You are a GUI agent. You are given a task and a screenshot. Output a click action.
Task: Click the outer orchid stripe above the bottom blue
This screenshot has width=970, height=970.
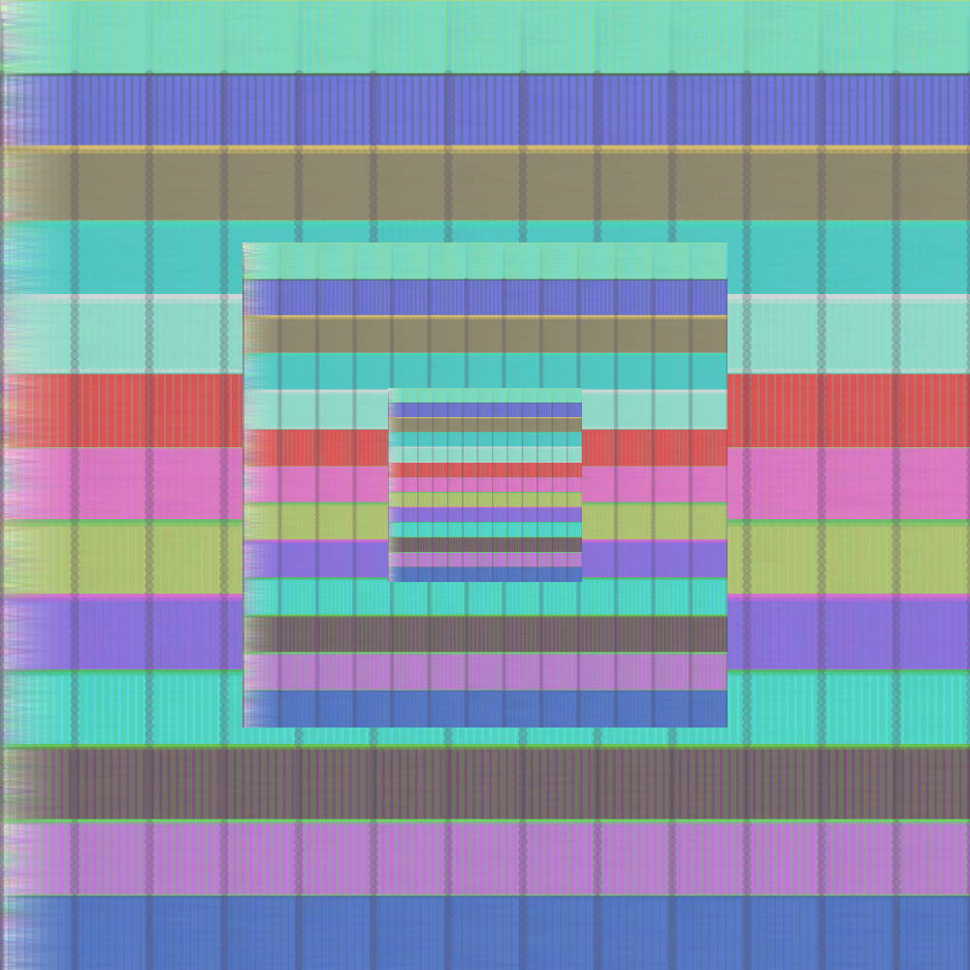coord(485,857)
